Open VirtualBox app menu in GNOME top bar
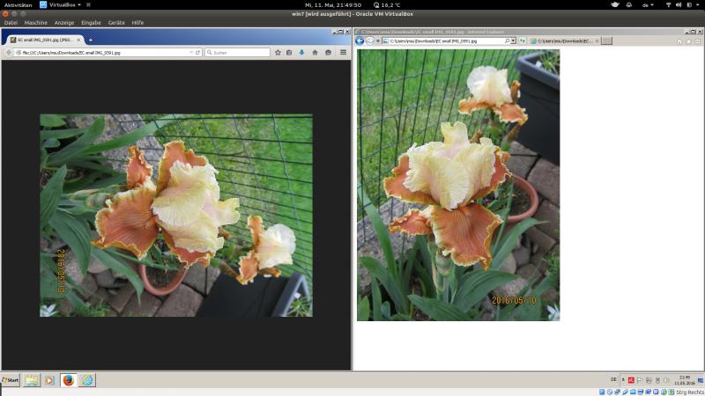The width and height of the screenshot is (705, 396). click(x=59, y=4)
